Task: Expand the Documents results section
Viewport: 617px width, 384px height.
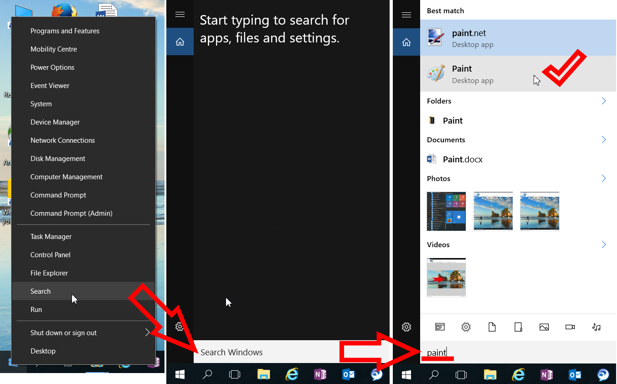Action: click(604, 140)
